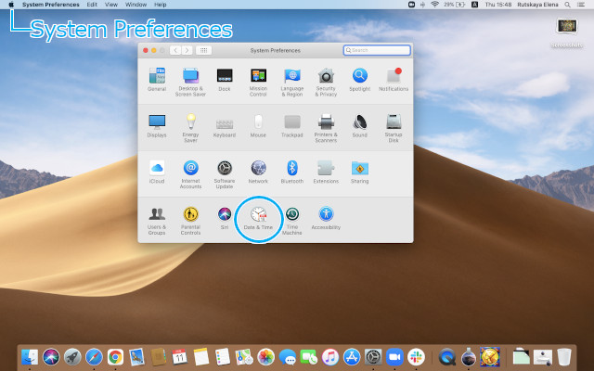Open the View menu
This screenshot has height=371, width=594.
click(111, 5)
